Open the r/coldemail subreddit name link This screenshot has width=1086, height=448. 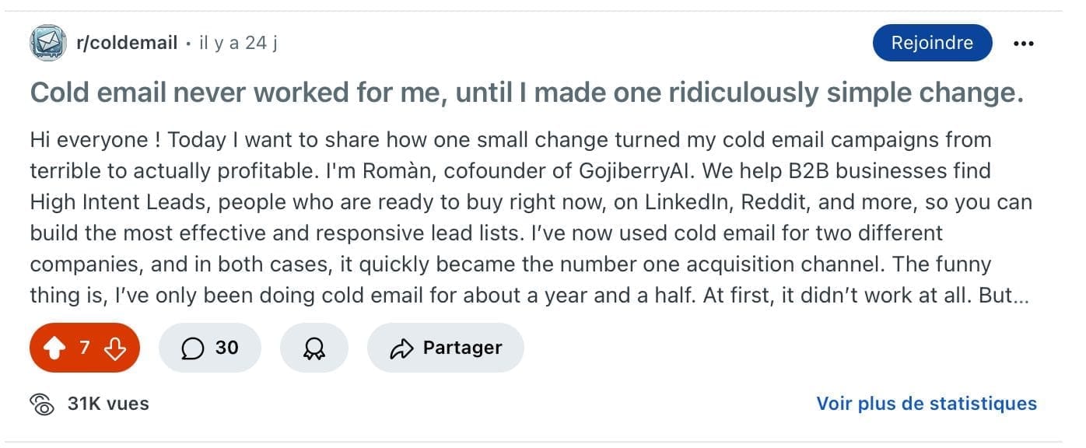tap(127, 43)
